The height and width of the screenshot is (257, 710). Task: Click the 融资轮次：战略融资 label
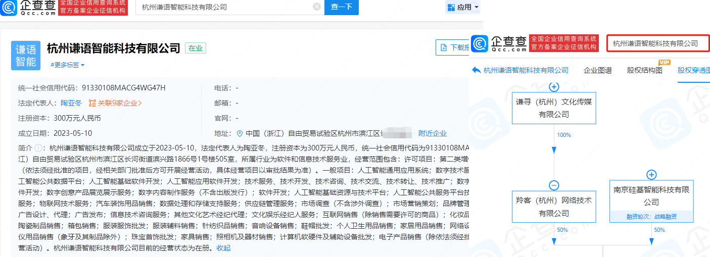click(651, 217)
